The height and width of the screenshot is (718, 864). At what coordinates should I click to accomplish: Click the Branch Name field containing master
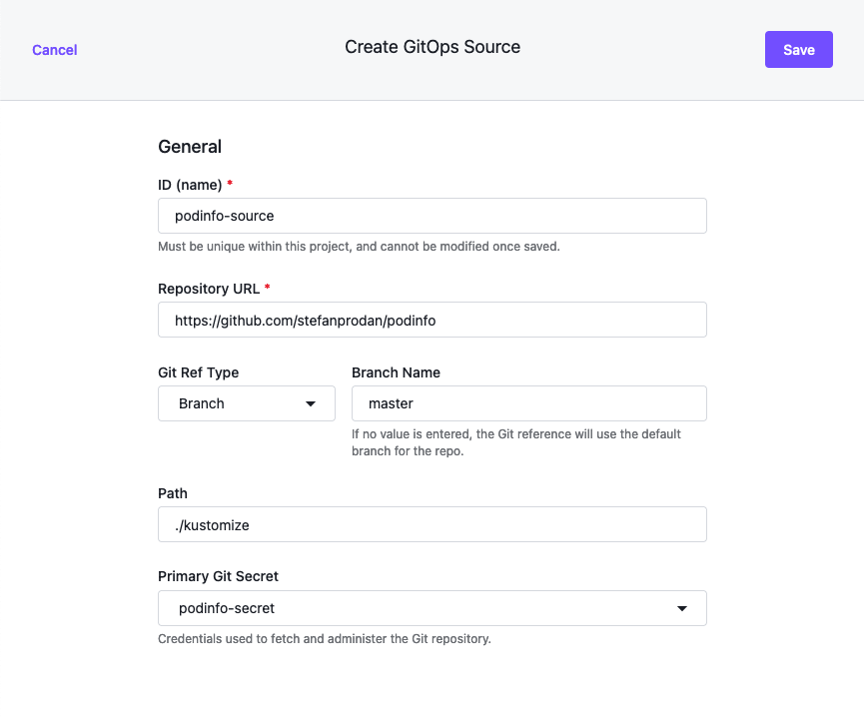pyautogui.click(x=528, y=403)
